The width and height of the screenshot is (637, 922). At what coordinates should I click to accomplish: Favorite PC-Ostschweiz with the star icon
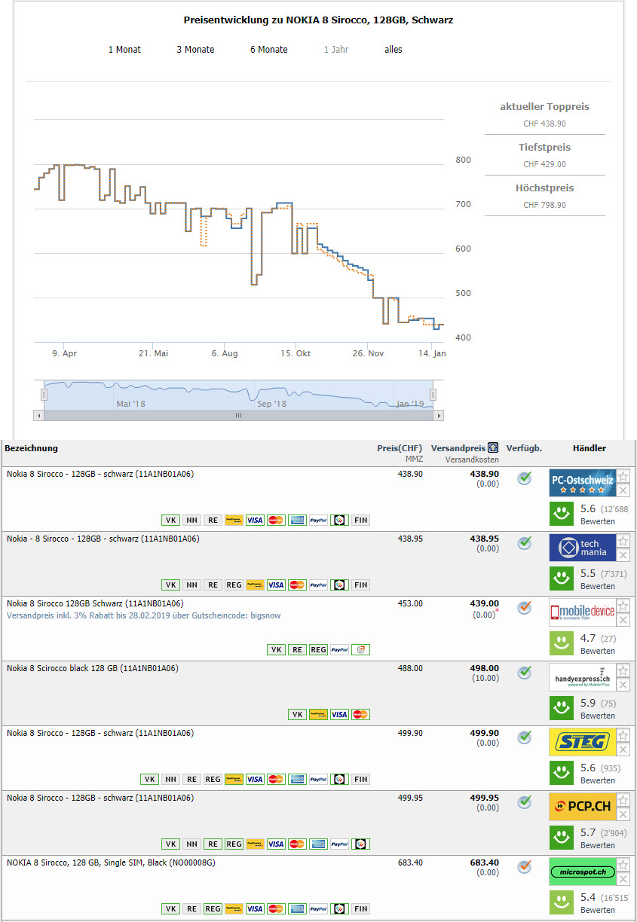point(623,476)
